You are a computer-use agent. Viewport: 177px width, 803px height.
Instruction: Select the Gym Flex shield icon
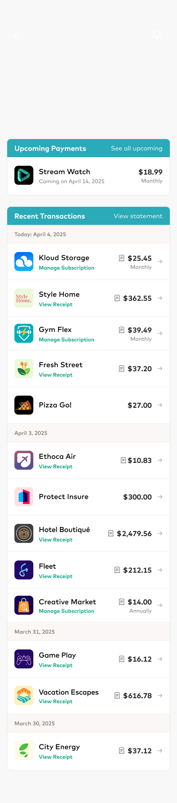(x=24, y=333)
